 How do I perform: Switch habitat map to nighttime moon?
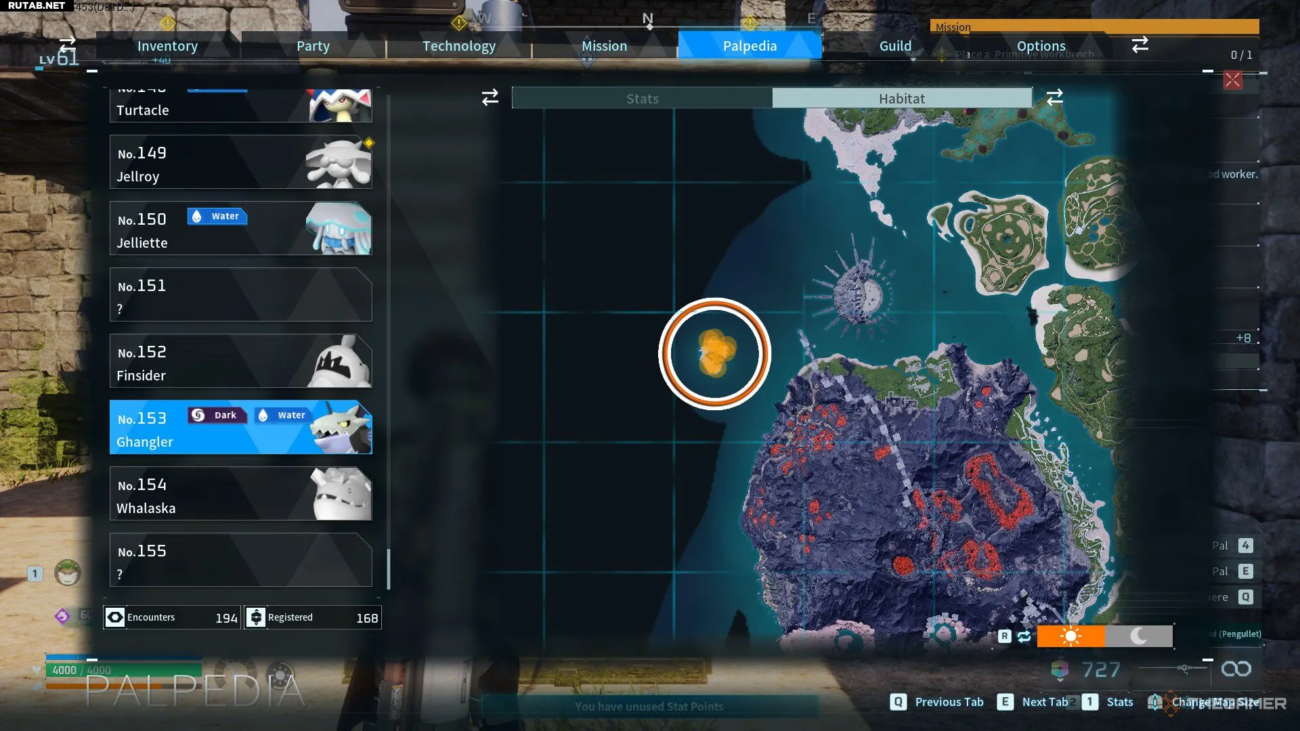click(1139, 636)
